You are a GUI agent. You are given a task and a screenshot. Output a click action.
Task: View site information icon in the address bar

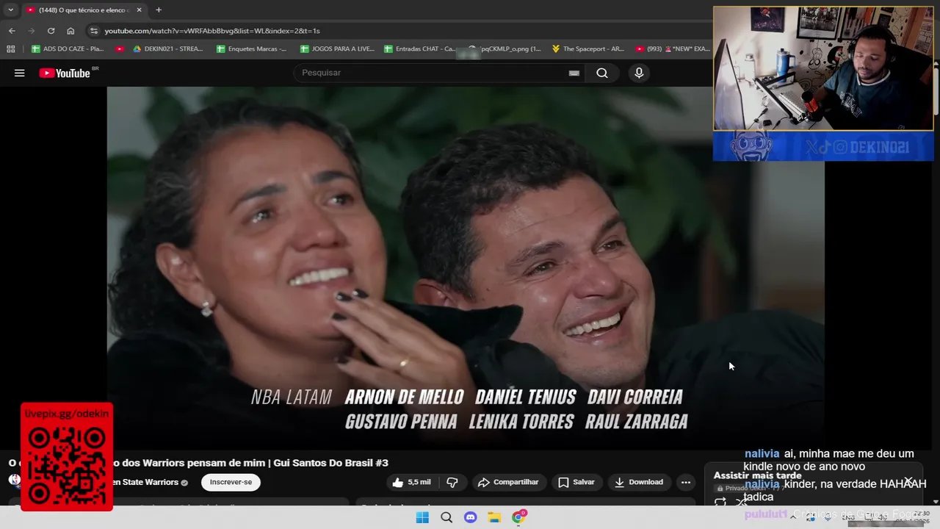click(x=93, y=31)
